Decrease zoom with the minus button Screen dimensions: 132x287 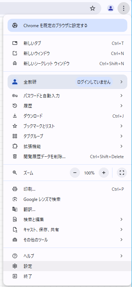point(75,173)
